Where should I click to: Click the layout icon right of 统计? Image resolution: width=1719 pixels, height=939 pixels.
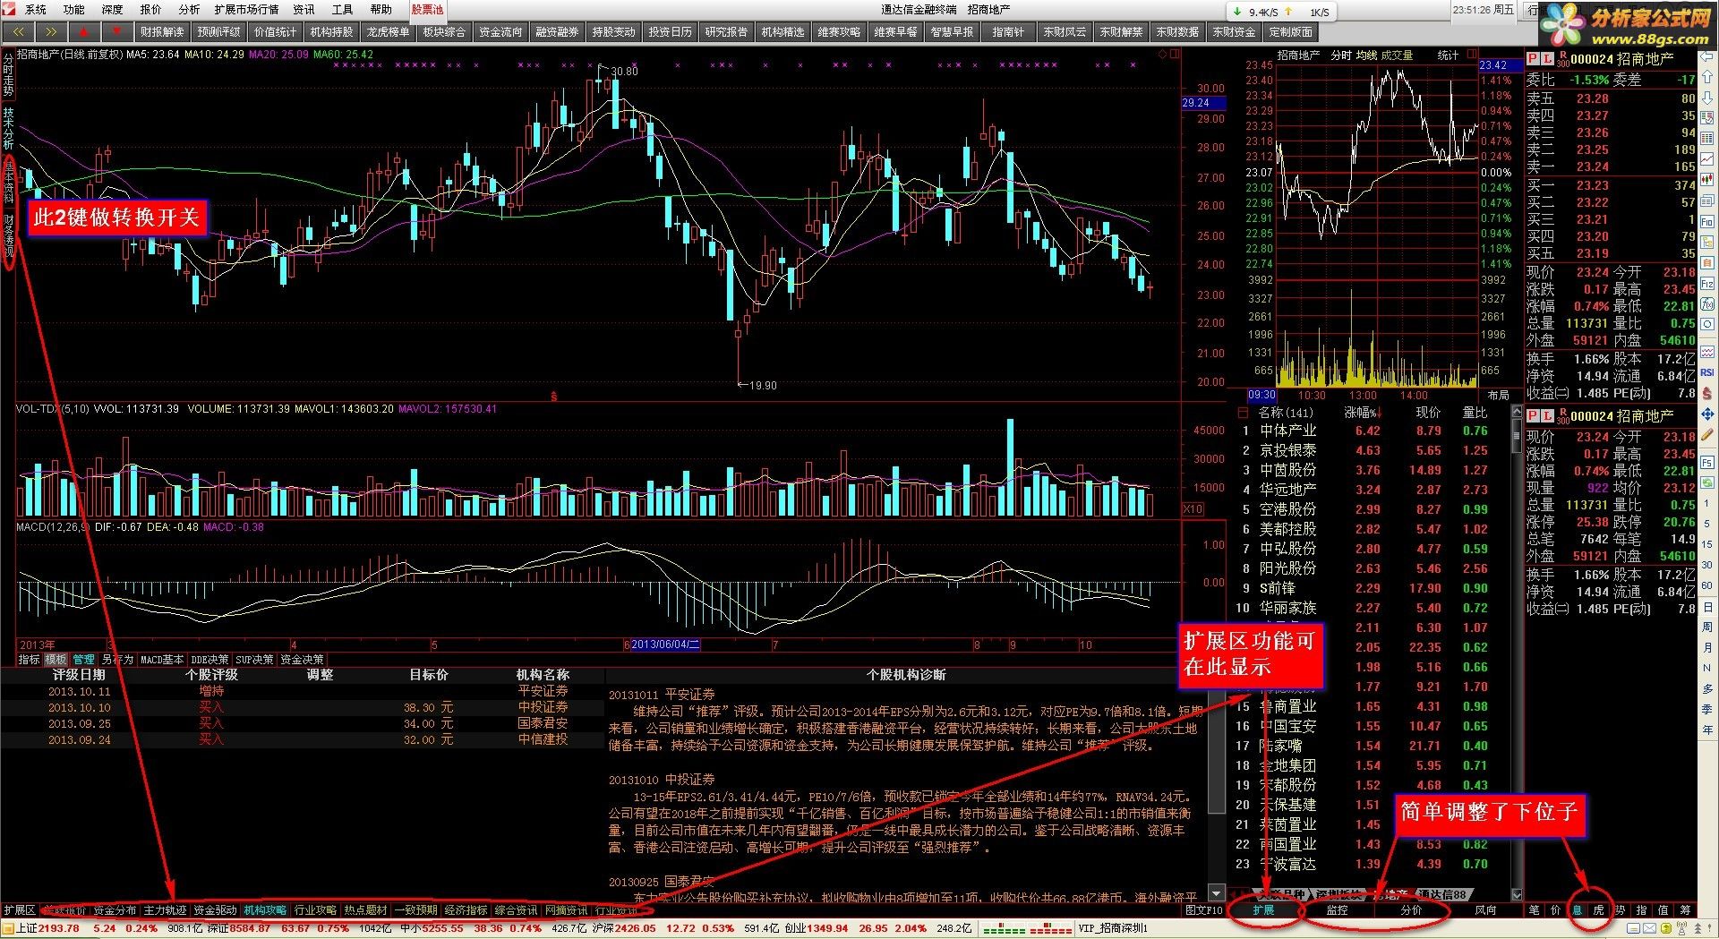point(1470,55)
